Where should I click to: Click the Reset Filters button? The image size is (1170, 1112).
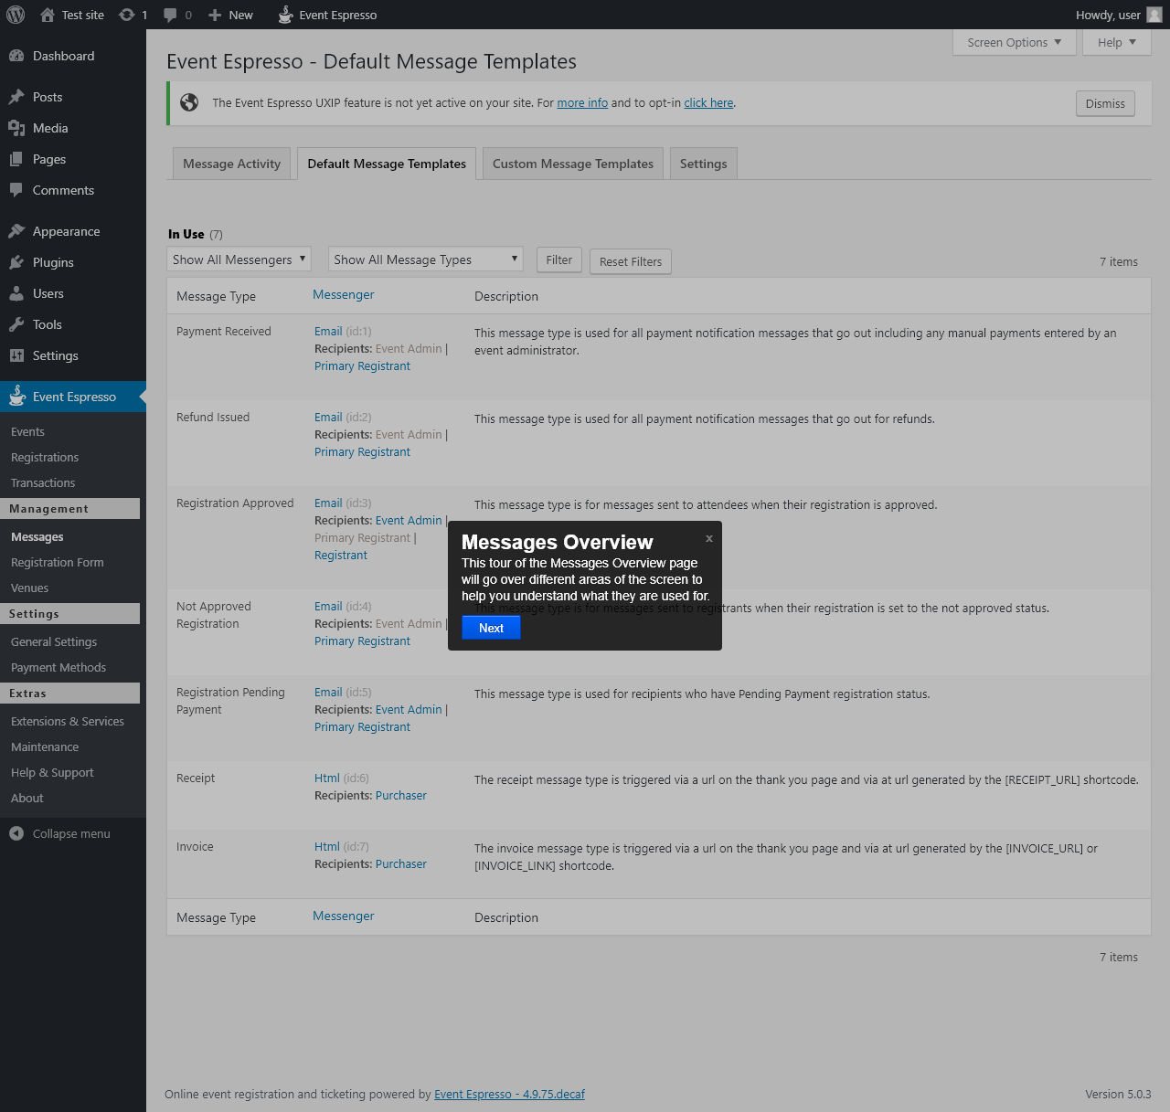pos(631,261)
